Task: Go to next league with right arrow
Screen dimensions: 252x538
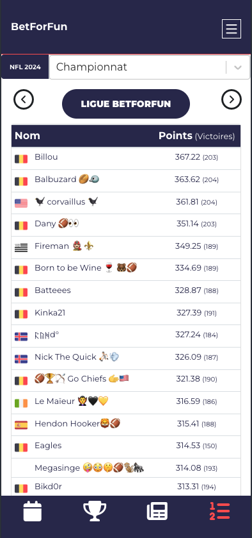Action: [x=232, y=100]
